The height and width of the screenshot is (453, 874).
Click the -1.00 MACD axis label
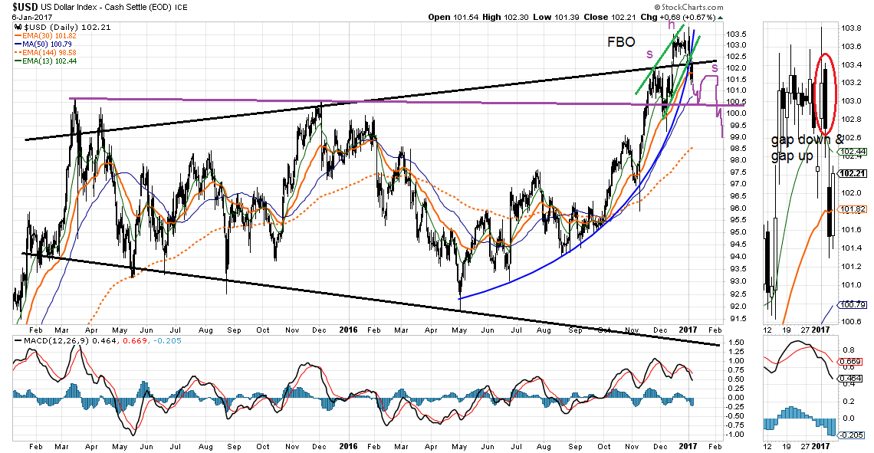click(734, 434)
